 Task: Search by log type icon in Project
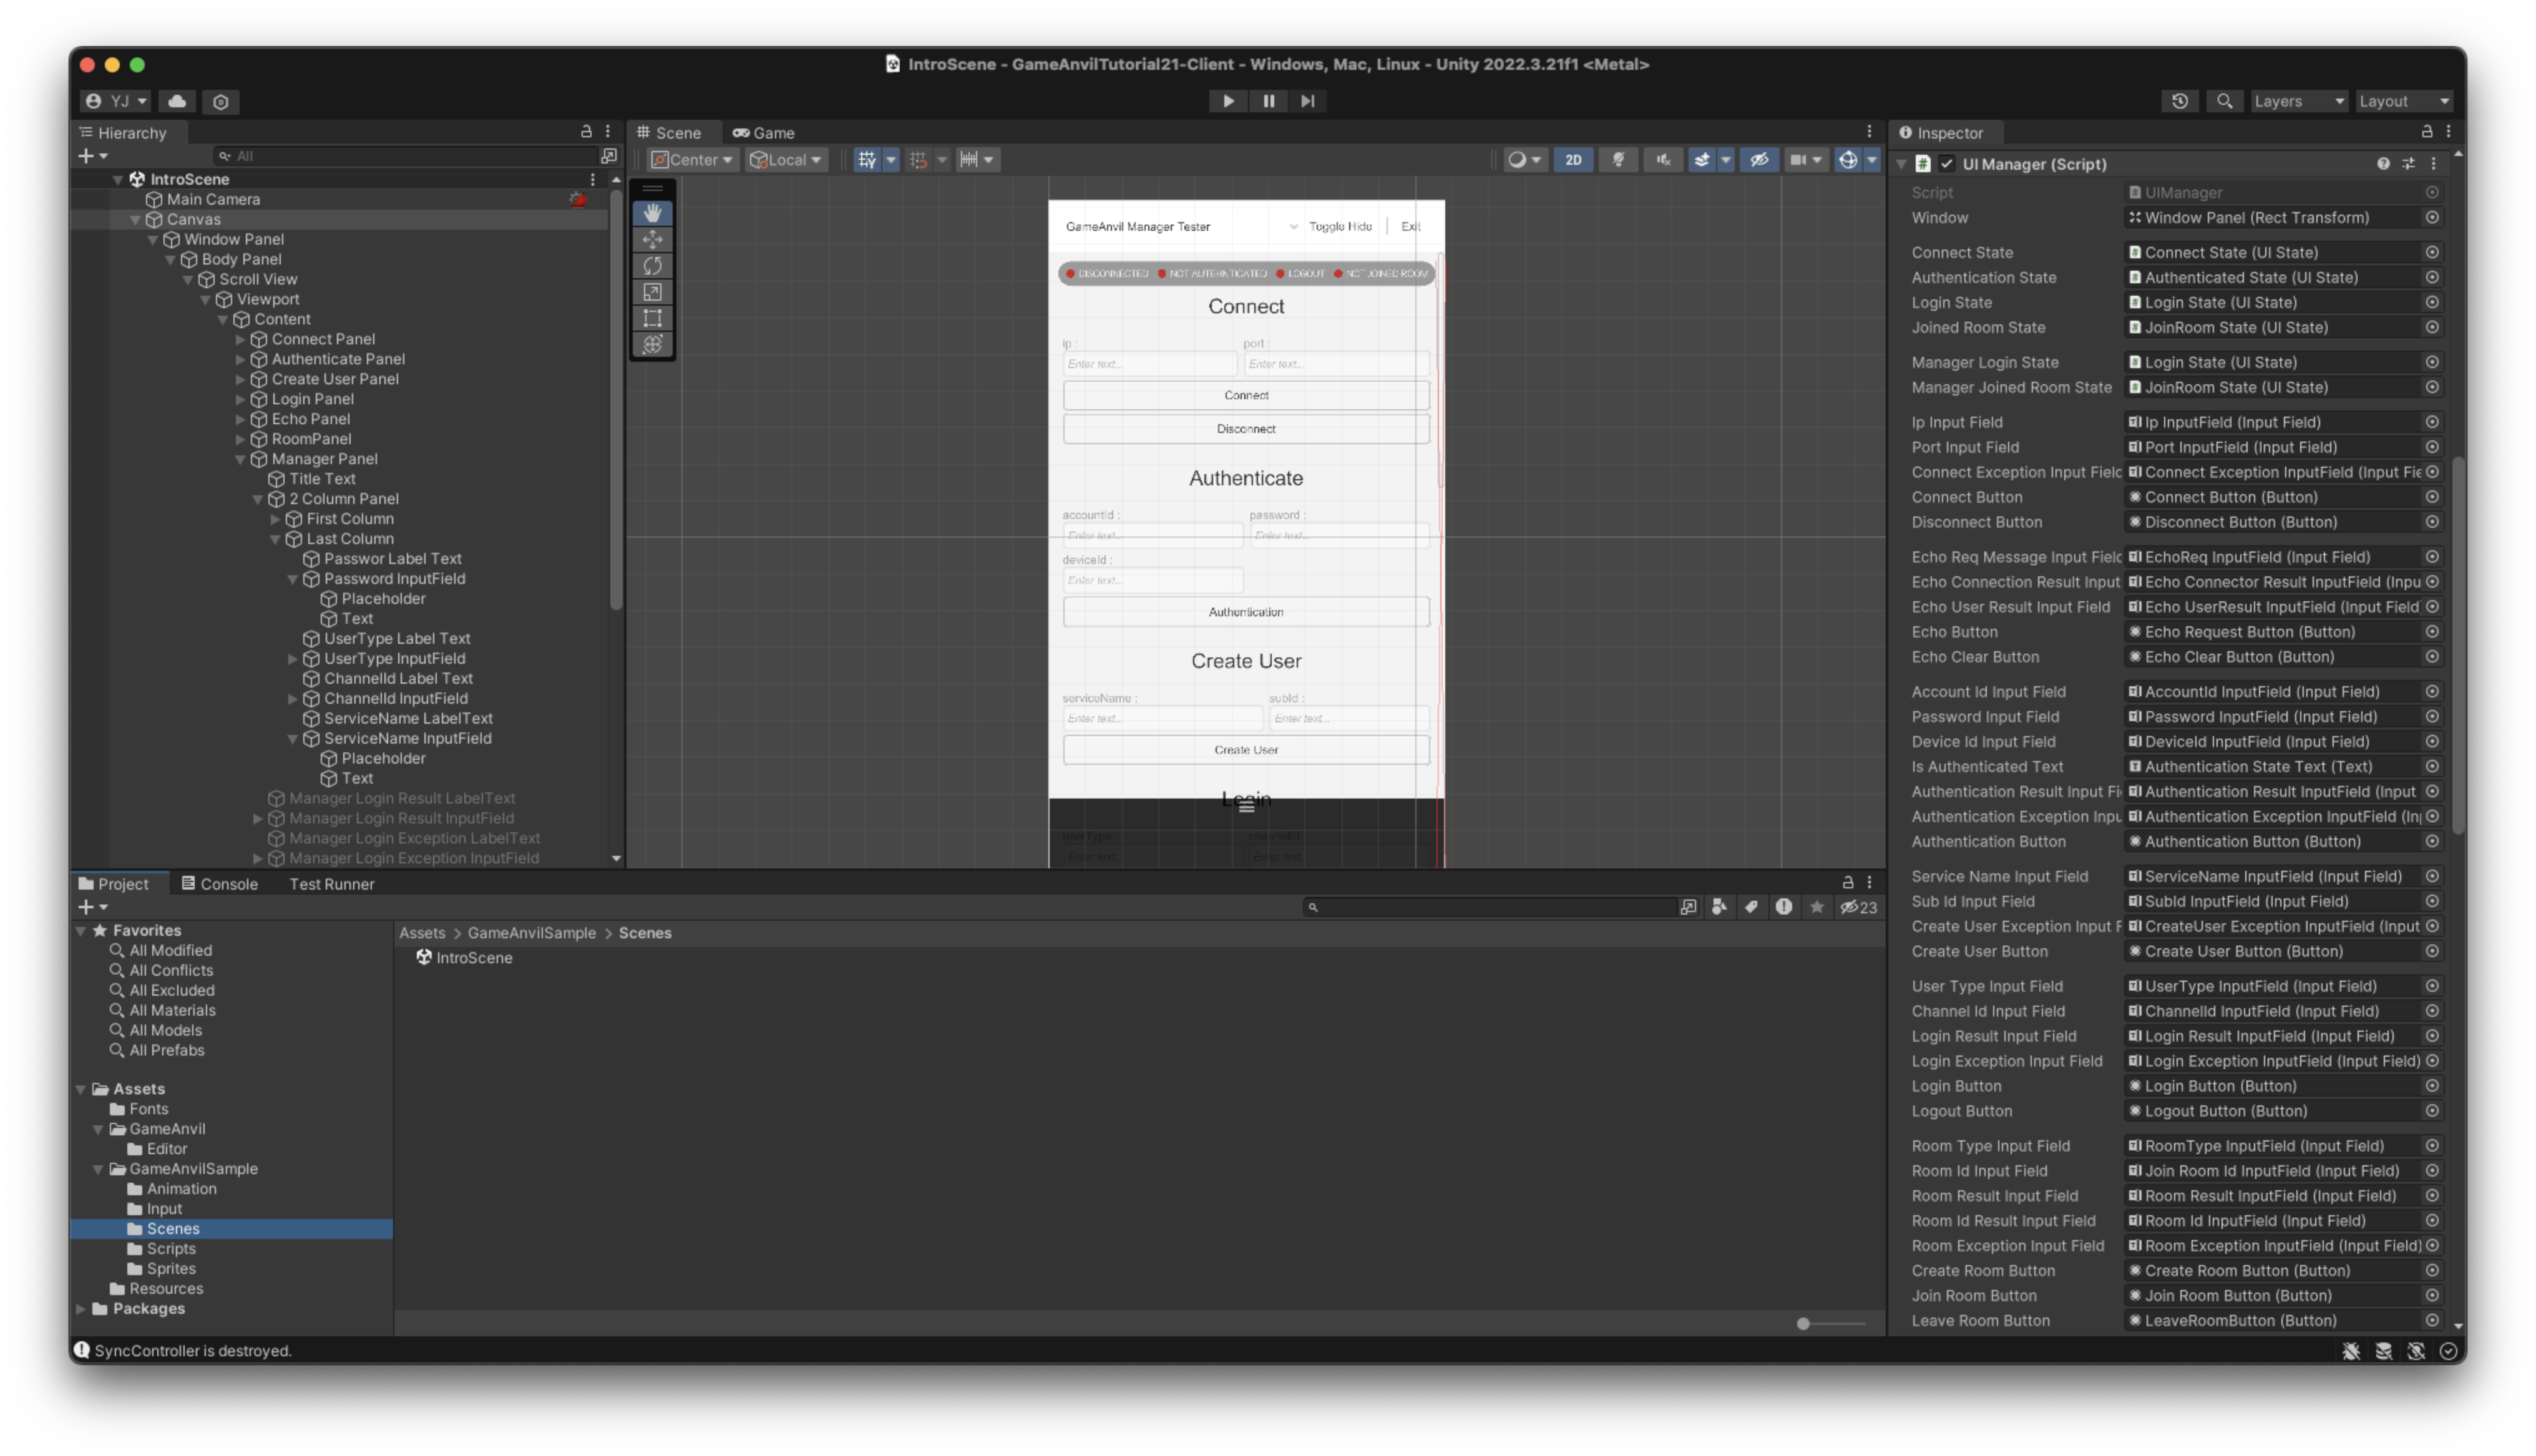[x=1784, y=907]
